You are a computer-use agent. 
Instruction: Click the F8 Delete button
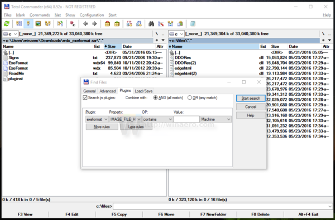coord(260,214)
